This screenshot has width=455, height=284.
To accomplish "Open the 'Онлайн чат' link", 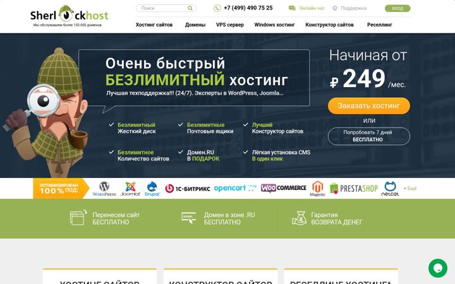I will (x=312, y=8).
